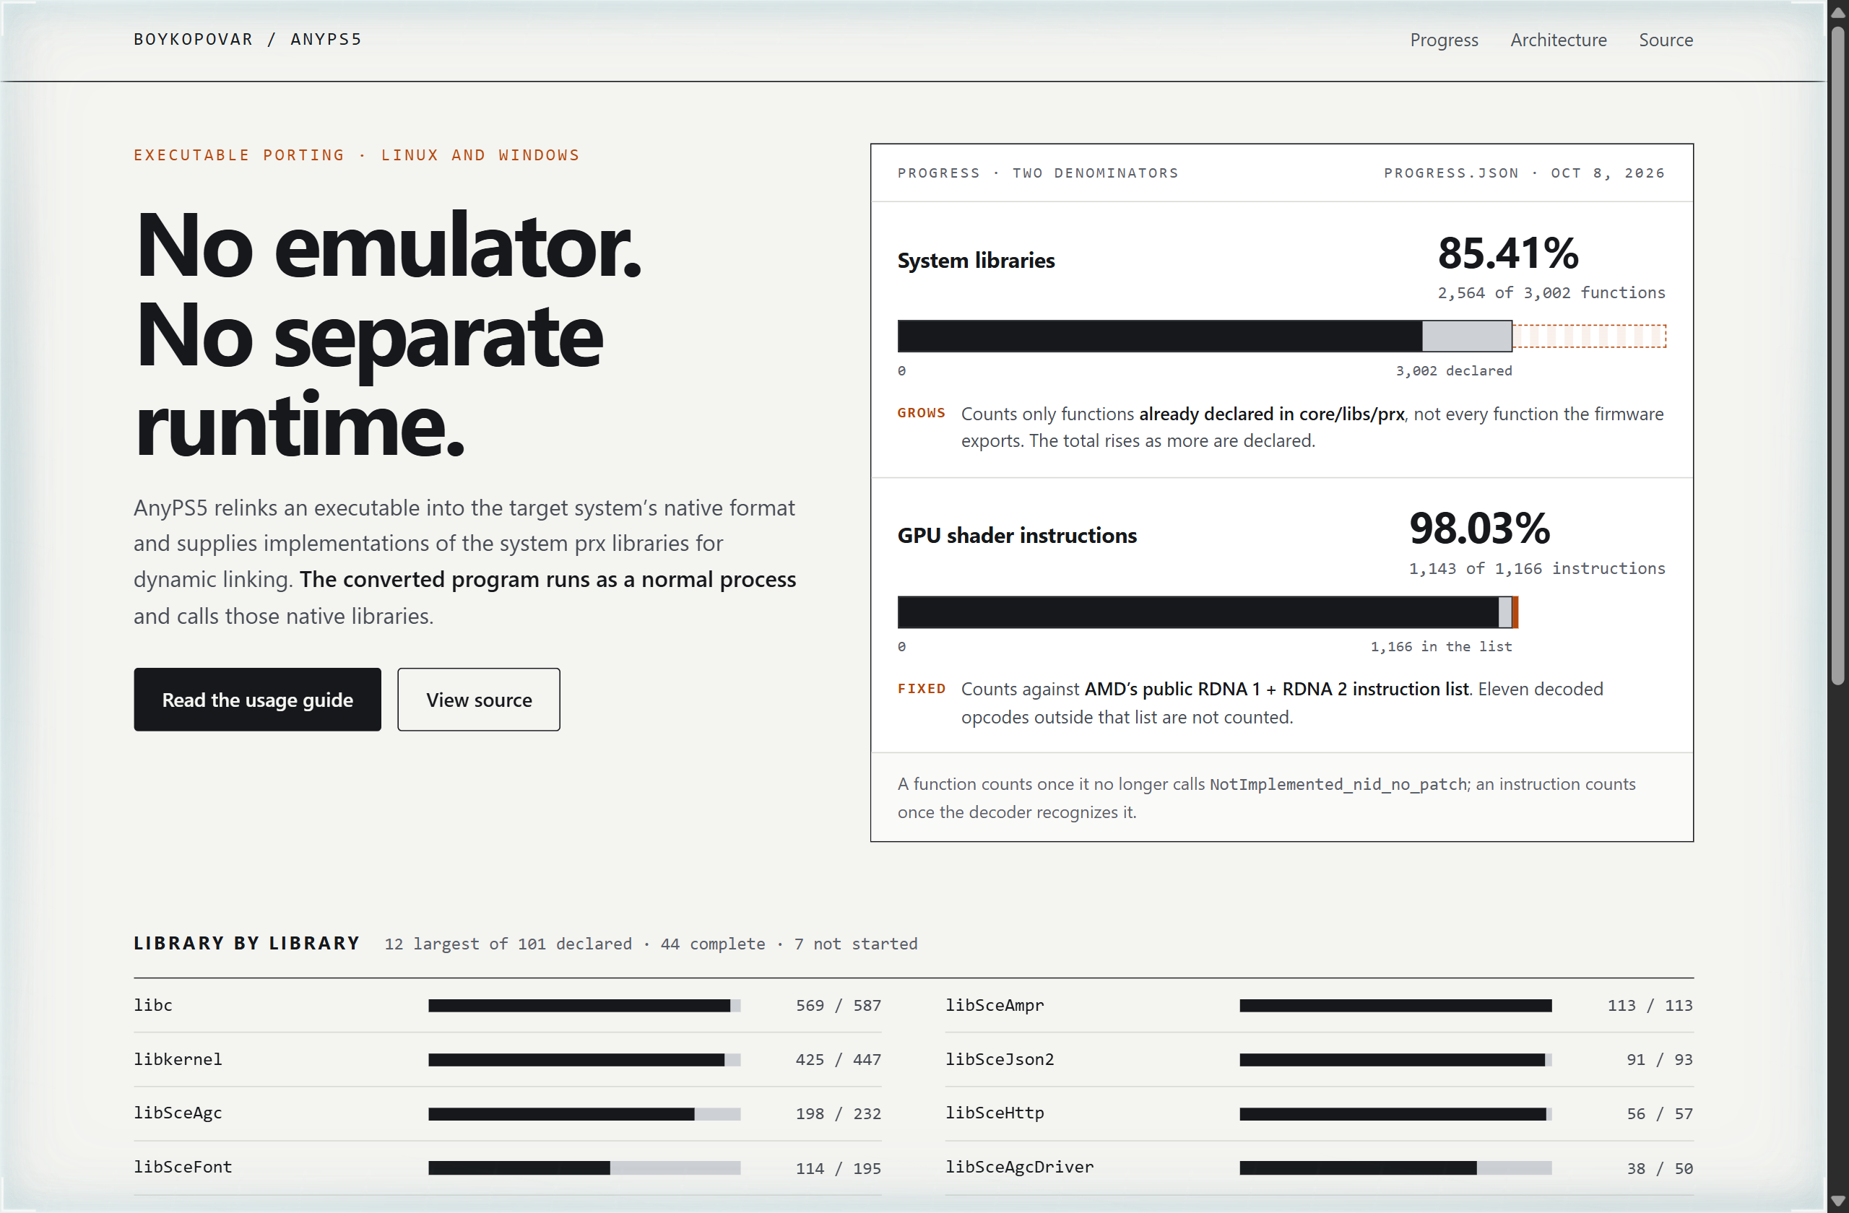Click the '114 / 195' count
Viewport: 1849px width, 1213px height.
(x=838, y=1168)
